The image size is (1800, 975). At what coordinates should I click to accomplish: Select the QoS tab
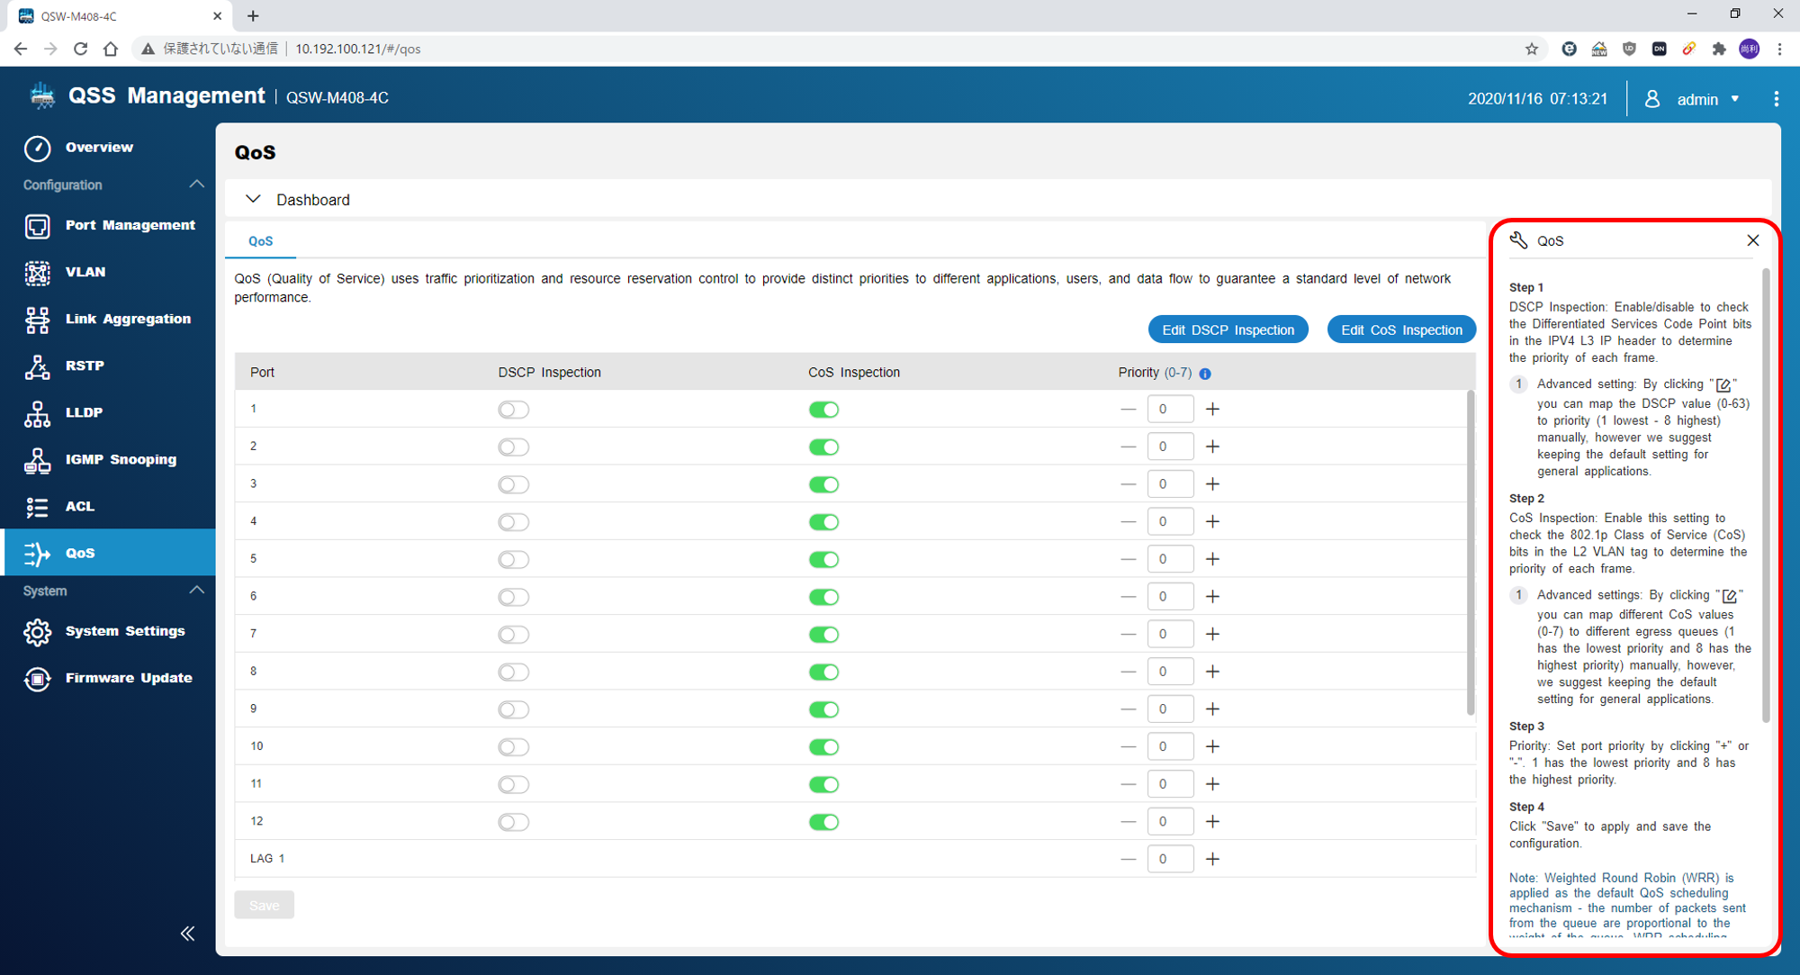(260, 241)
